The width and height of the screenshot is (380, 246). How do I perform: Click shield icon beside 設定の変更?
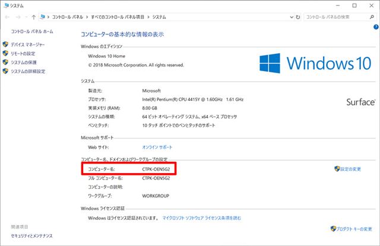click(x=337, y=168)
